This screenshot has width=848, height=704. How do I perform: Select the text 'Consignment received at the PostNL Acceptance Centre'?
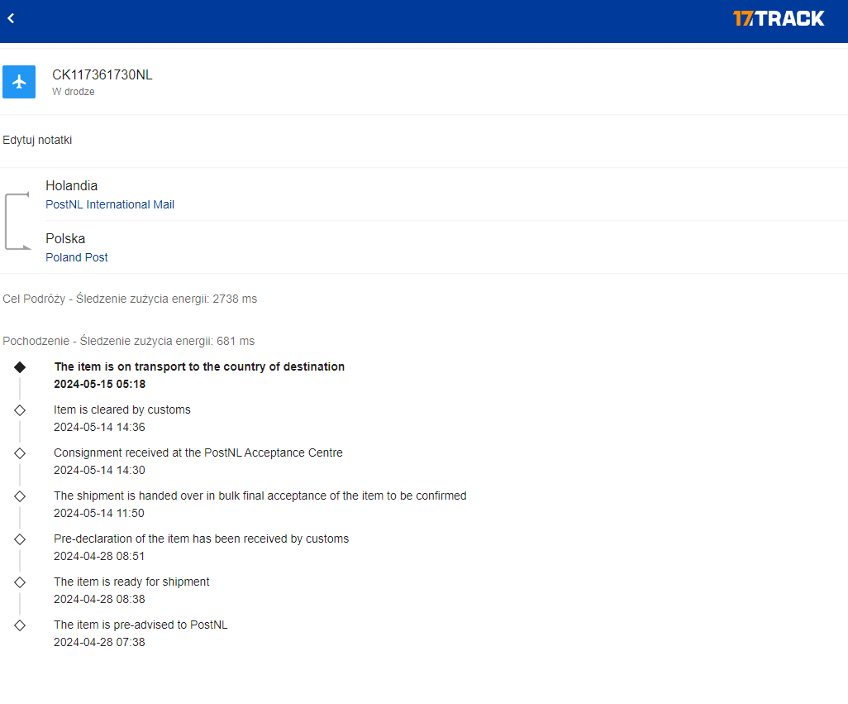coord(198,453)
